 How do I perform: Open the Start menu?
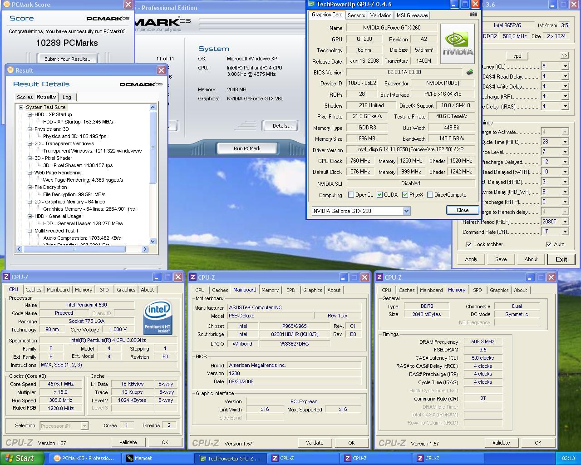point(22,458)
